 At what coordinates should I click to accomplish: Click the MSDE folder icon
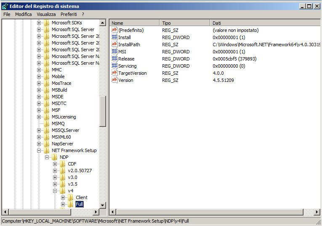[47, 97]
